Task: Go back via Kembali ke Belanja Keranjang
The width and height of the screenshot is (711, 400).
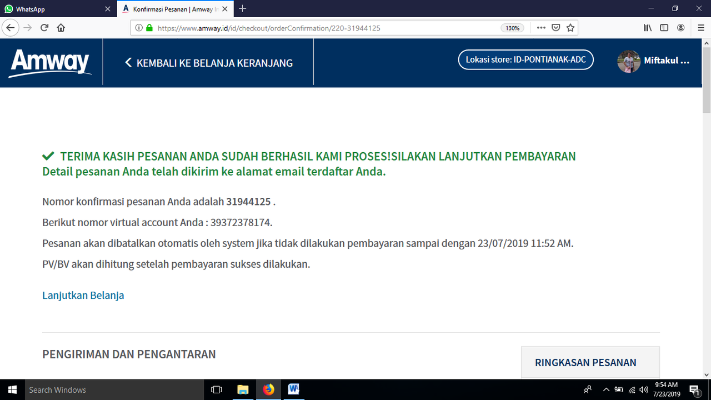Action: pyautogui.click(x=208, y=63)
